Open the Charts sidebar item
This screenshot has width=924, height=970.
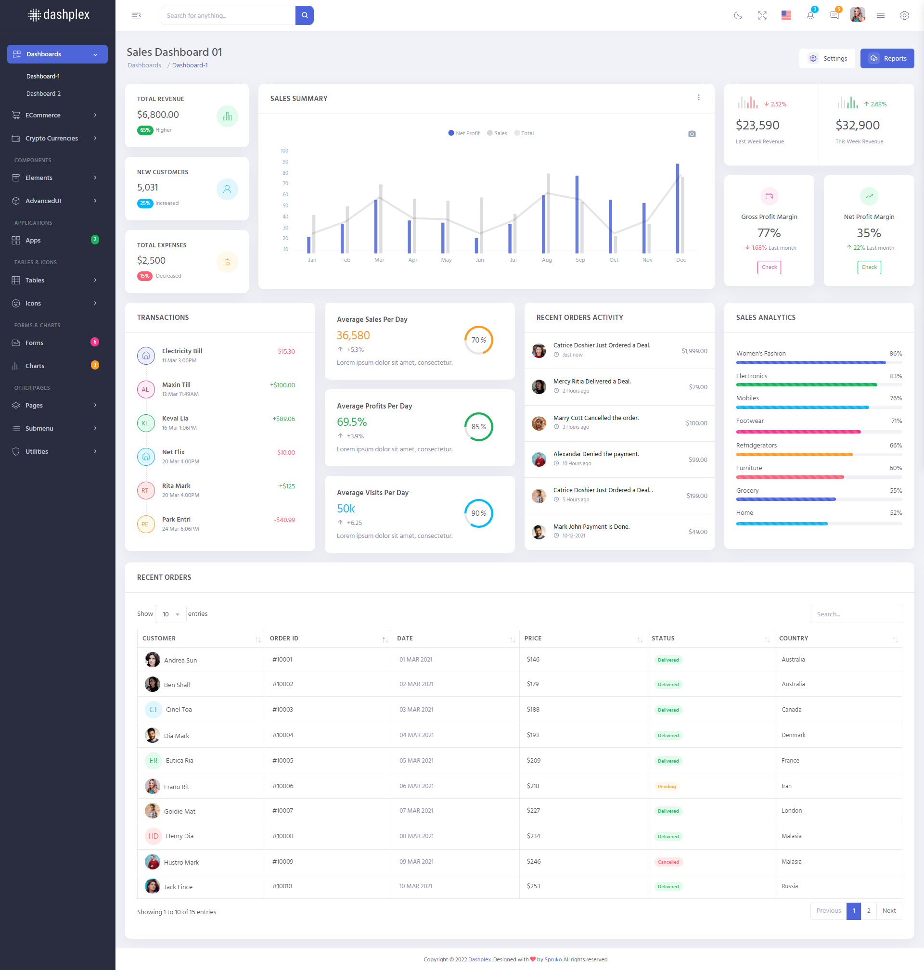pyautogui.click(x=35, y=366)
